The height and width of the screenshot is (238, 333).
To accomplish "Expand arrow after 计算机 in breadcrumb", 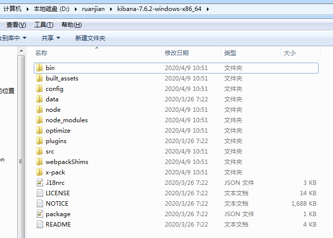I will pos(27,9).
